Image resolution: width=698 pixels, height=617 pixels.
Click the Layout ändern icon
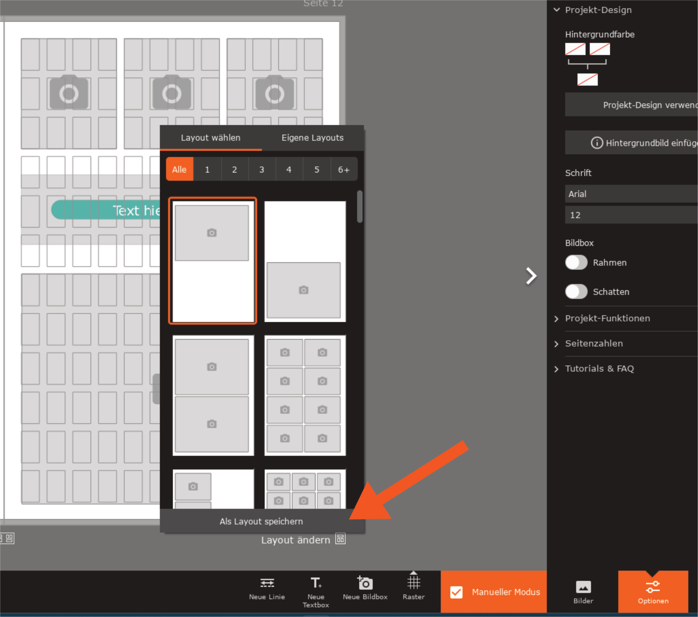pyautogui.click(x=340, y=539)
